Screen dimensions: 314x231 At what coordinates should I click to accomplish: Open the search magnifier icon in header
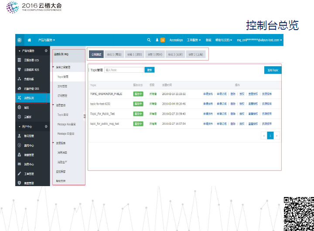[149, 40]
